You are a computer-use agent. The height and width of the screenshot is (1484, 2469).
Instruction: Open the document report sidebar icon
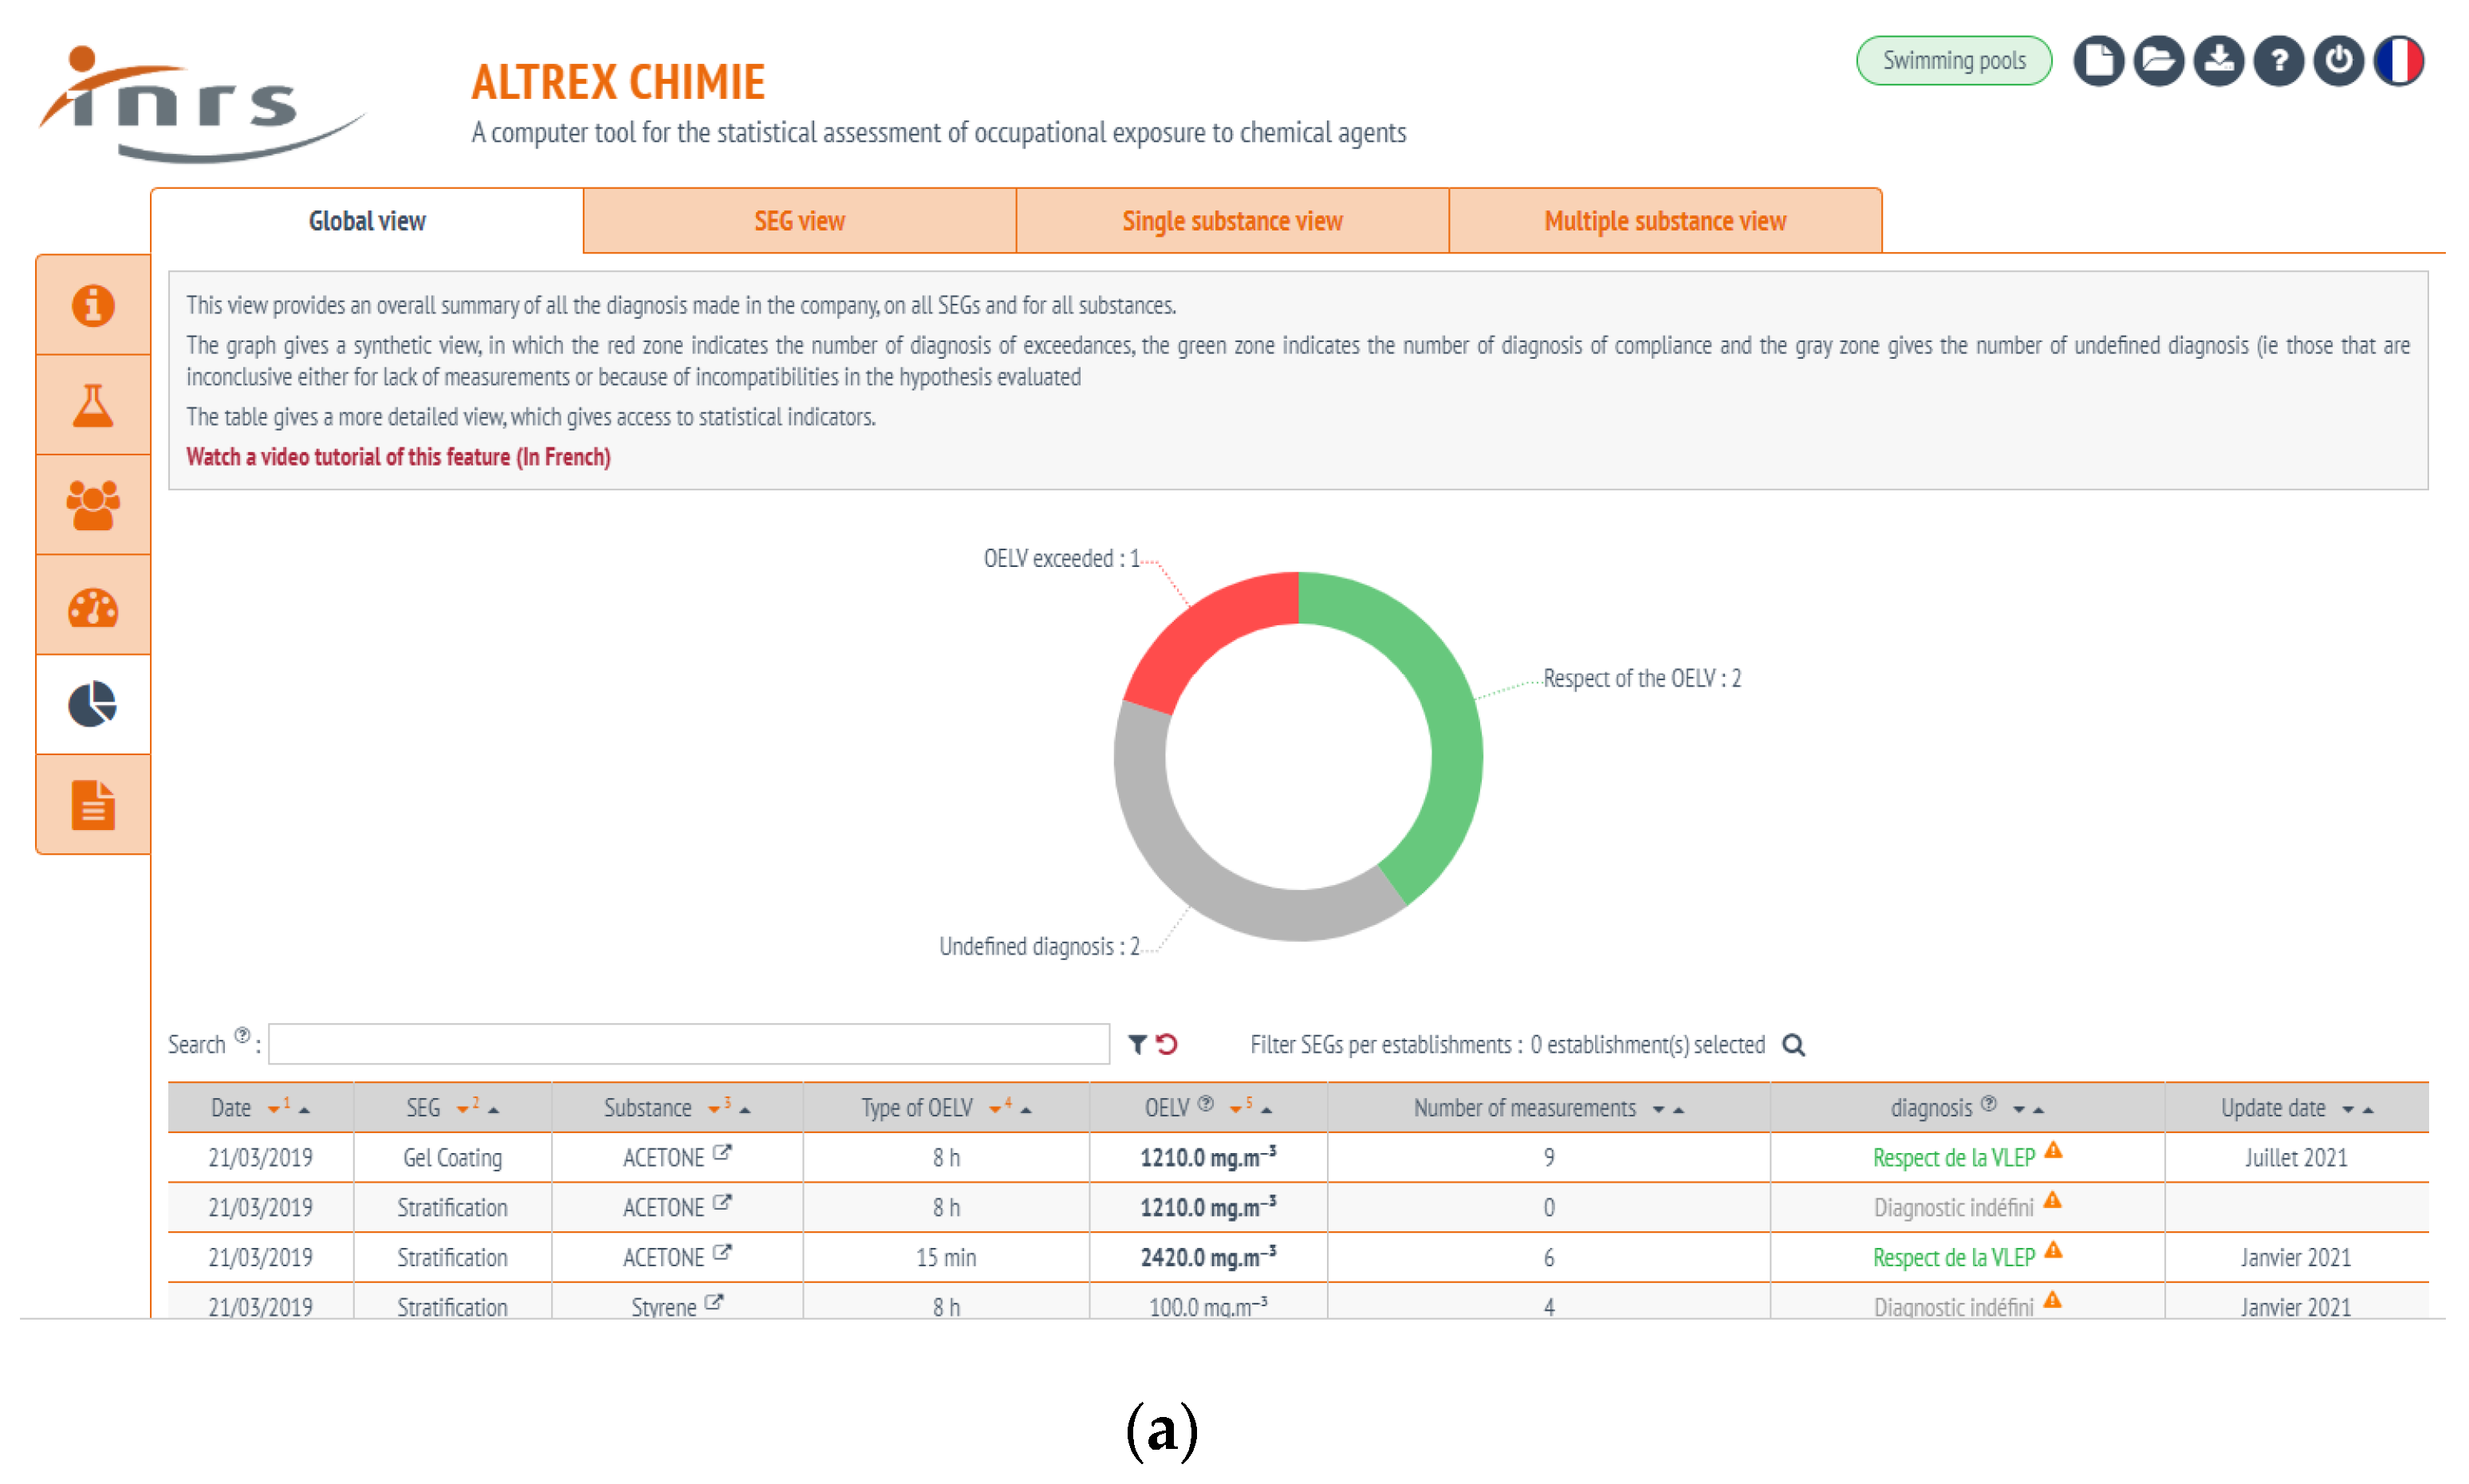(x=93, y=805)
